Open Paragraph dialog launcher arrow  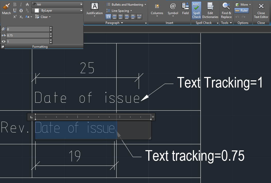[146, 23]
